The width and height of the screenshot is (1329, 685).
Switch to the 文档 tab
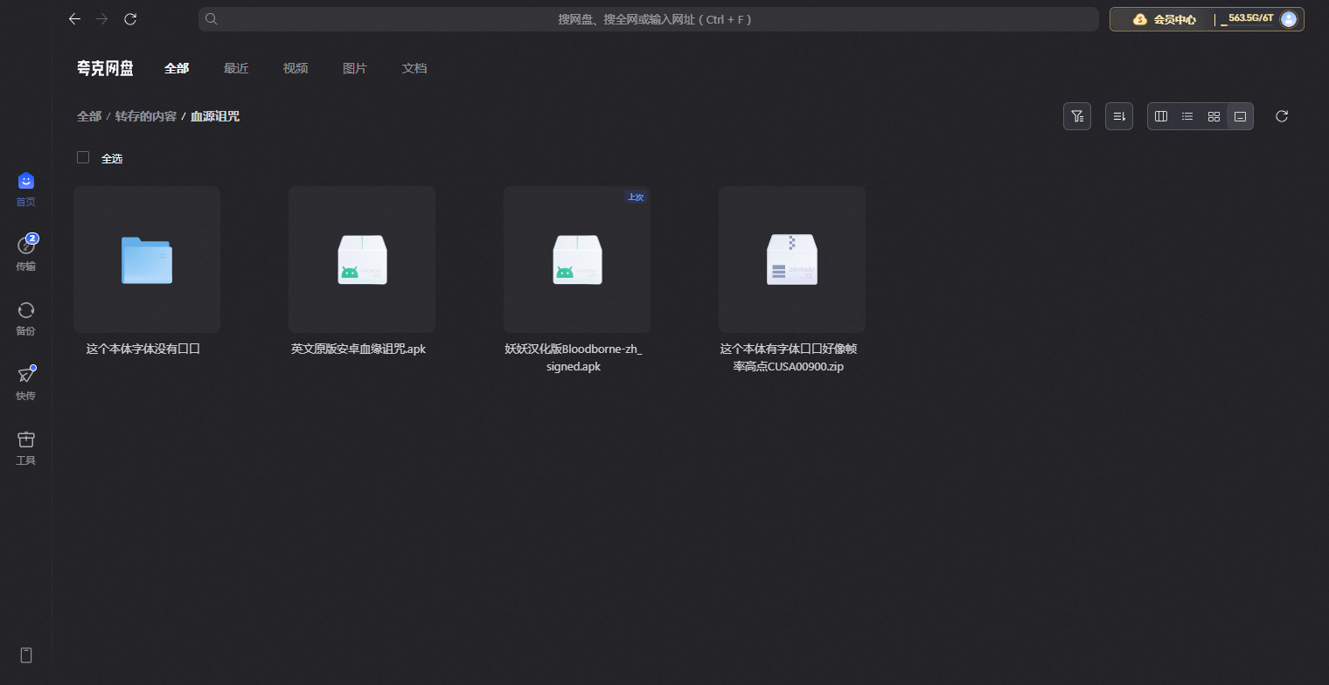(414, 68)
